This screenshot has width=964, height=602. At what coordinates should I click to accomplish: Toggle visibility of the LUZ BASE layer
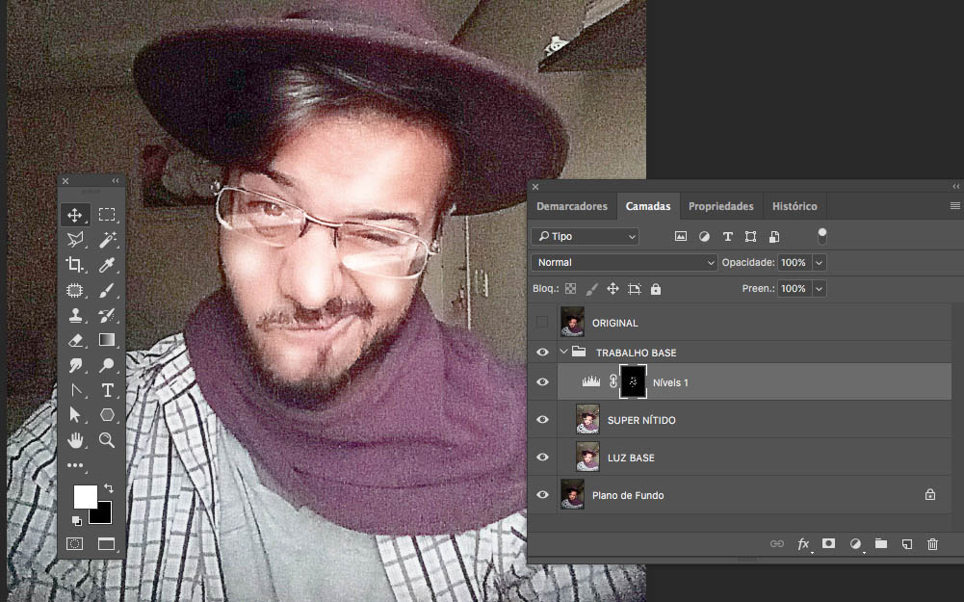[x=542, y=457]
